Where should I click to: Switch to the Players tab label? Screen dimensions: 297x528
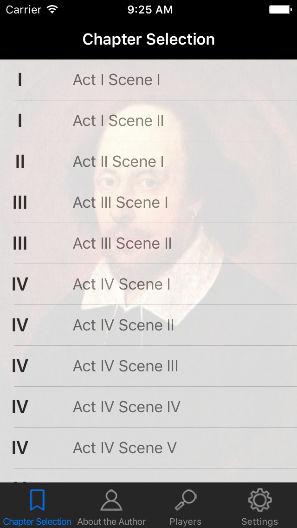click(x=186, y=521)
